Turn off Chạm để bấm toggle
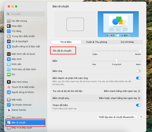 (x=138, y=105)
